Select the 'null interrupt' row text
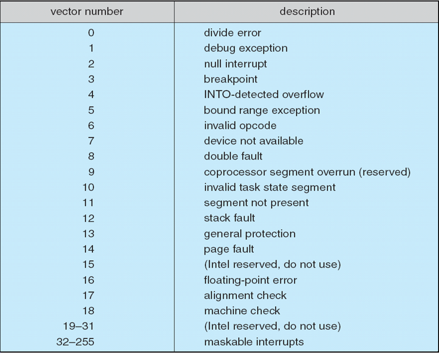 (x=235, y=64)
